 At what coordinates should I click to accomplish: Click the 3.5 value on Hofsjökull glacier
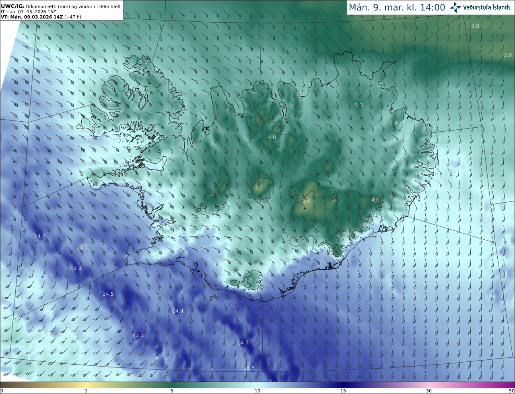click(259, 187)
